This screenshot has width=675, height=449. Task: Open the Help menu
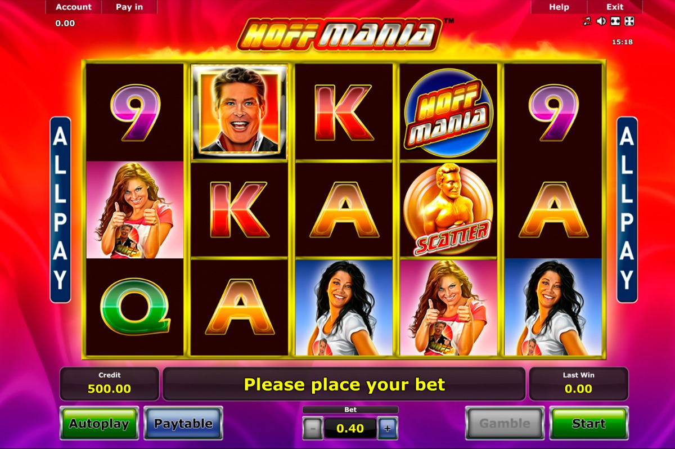(559, 7)
